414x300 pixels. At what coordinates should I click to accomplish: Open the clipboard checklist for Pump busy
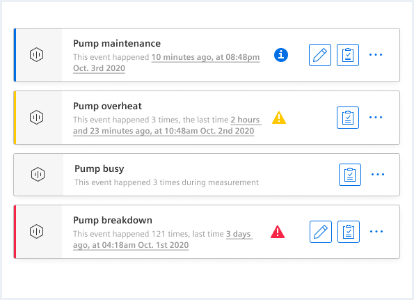pos(350,175)
